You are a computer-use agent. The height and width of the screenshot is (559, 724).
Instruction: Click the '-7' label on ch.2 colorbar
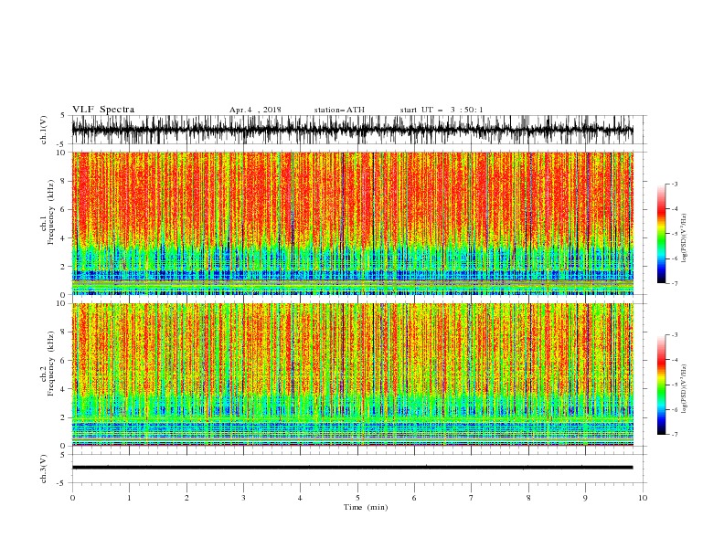tap(675, 434)
